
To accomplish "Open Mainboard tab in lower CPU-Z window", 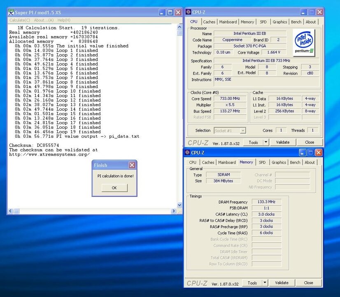I will (x=227, y=162).
